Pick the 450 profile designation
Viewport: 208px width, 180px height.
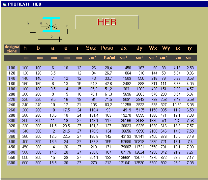coord(12,147)
